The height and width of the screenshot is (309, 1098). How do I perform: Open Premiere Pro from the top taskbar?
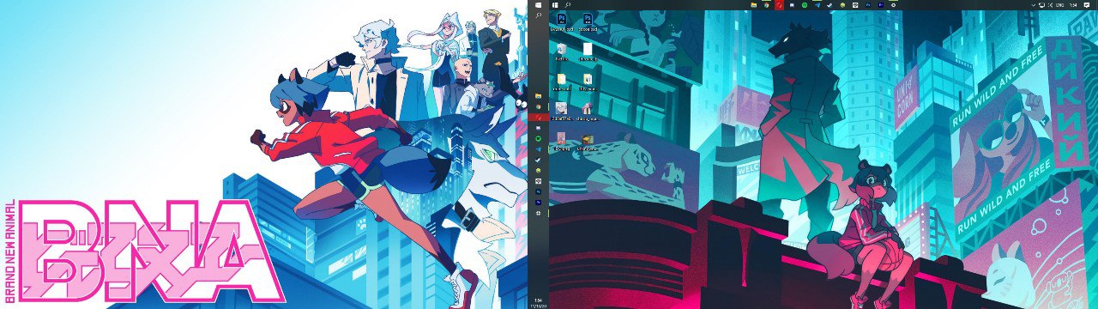881,5
